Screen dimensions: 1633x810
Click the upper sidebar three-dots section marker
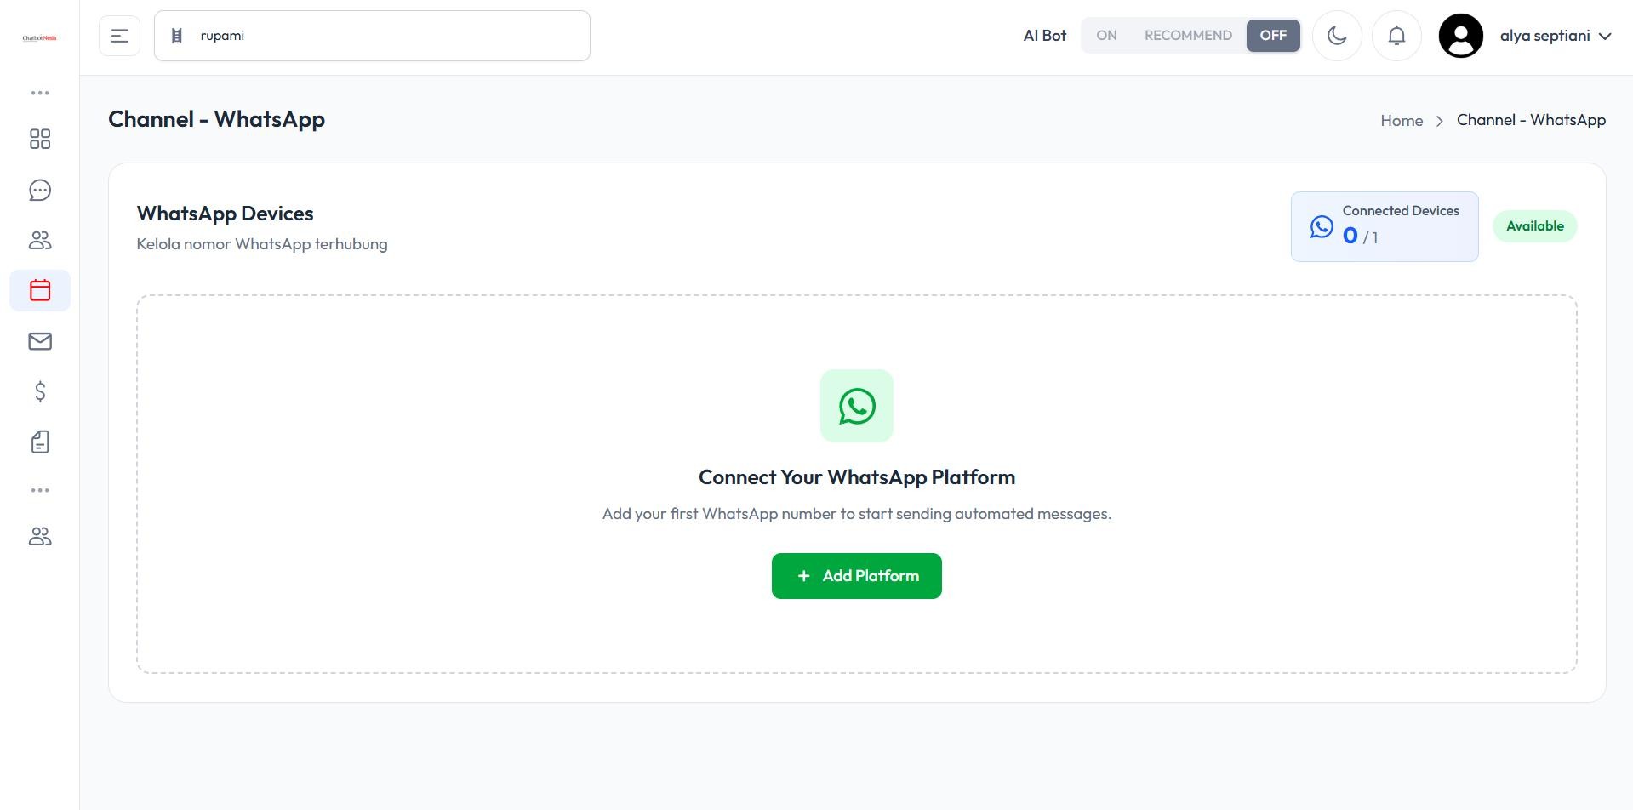click(x=40, y=93)
